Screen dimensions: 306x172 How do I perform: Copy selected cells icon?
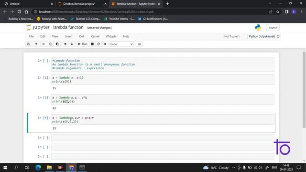pyautogui.click(x=51, y=44)
